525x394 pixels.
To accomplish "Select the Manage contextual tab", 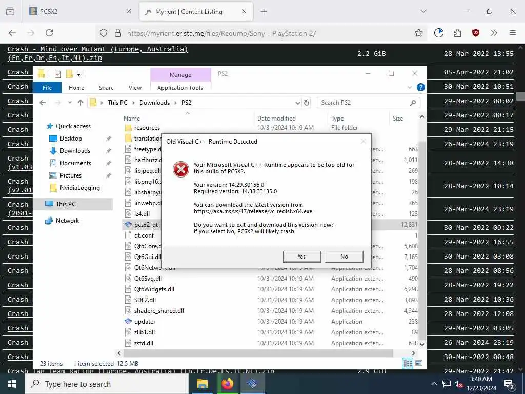I will point(180,75).
